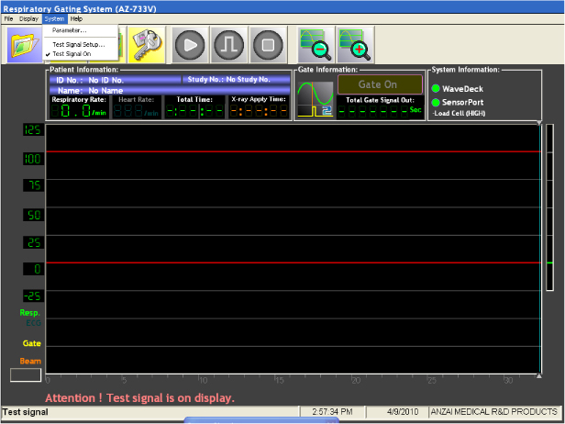Viewport: 565px width, 424px height.
Task: Zoom out the waveform display
Action: pyautogui.click(x=314, y=43)
